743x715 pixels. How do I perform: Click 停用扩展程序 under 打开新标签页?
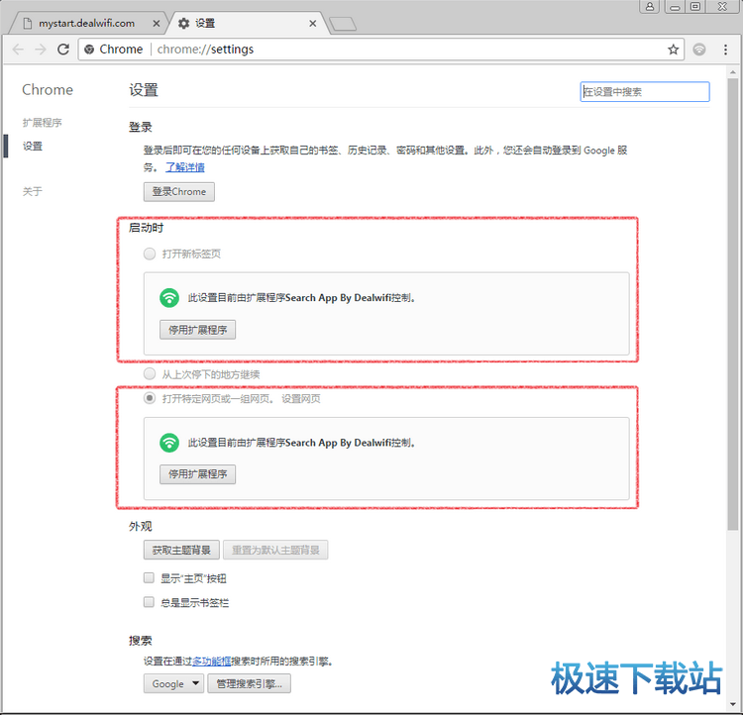point(197,330)
